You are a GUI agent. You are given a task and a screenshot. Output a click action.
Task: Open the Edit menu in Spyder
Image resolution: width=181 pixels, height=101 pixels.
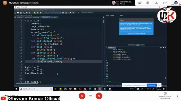pyautogui.click(x=18, y=10)
